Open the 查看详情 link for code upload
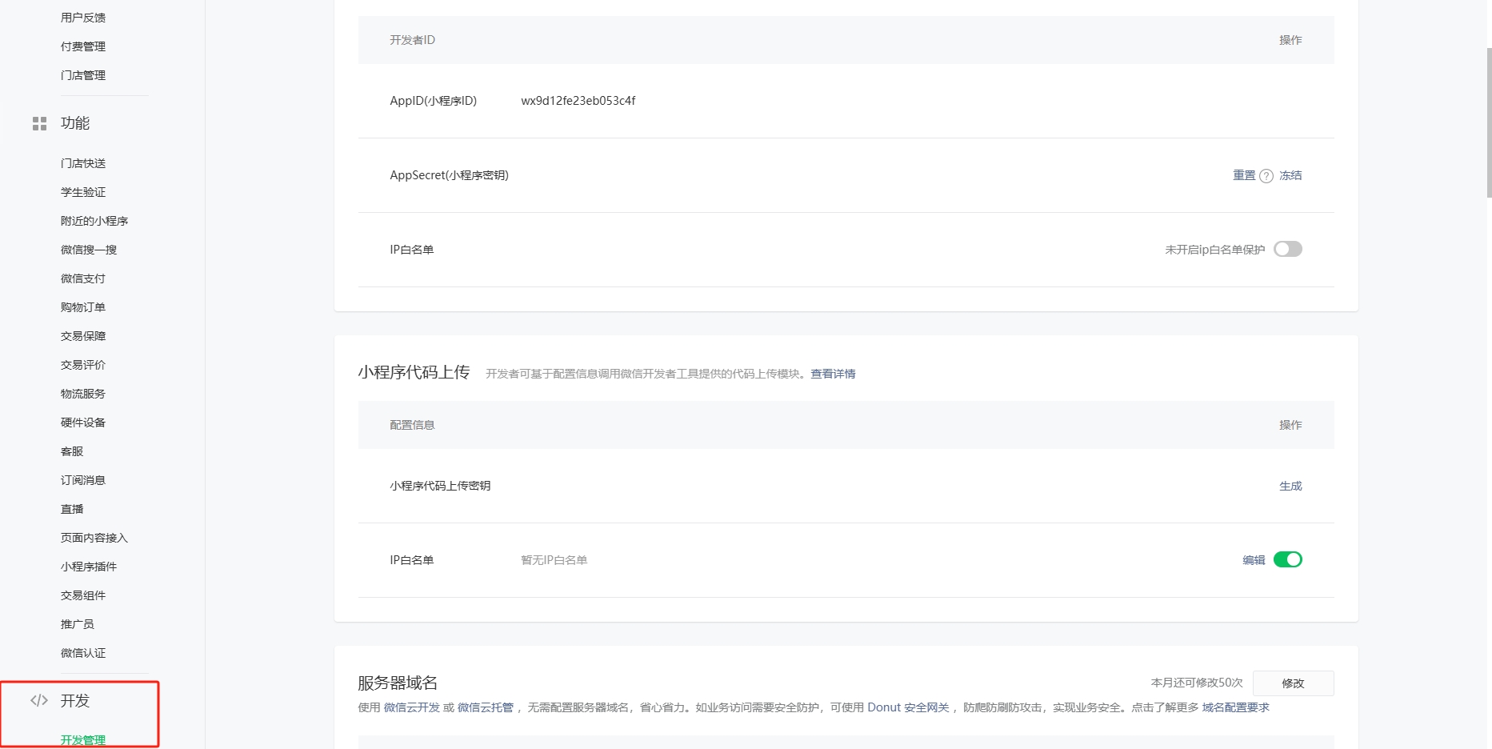Viewport: 1492px width, 749px height. (832, 374)
